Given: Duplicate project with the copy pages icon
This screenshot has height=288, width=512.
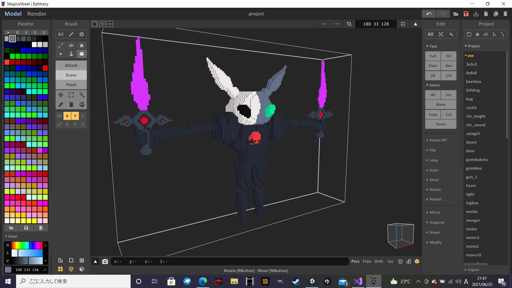Looking at the screenshot, I should (495, 14).
